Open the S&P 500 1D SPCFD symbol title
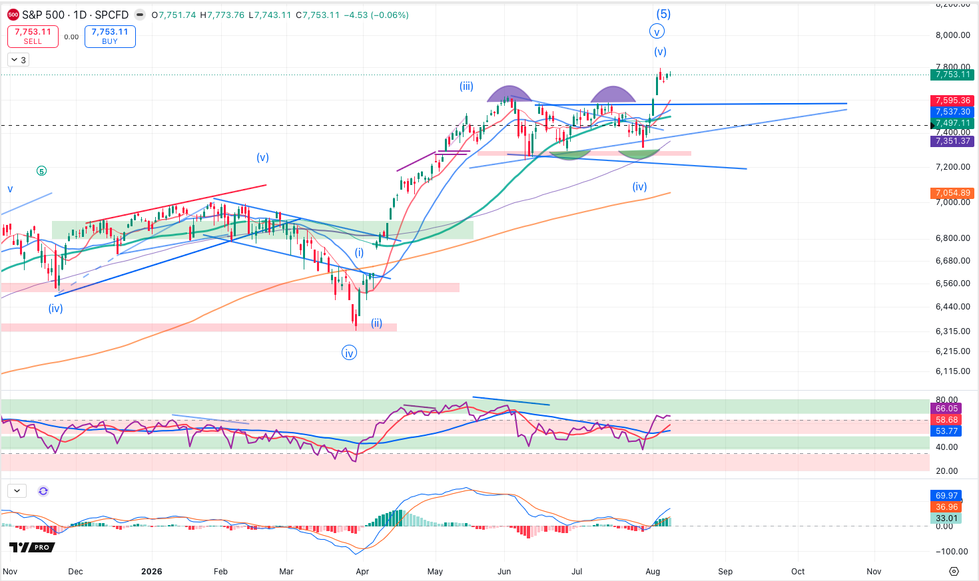 (75, 15)
